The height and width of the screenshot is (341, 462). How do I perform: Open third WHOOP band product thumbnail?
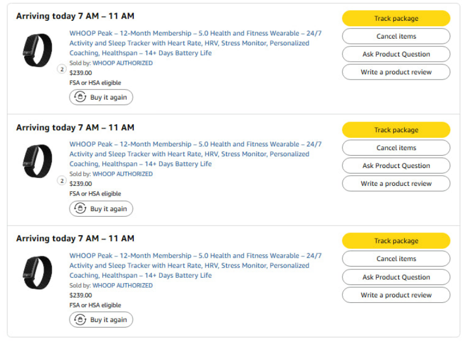38,273
